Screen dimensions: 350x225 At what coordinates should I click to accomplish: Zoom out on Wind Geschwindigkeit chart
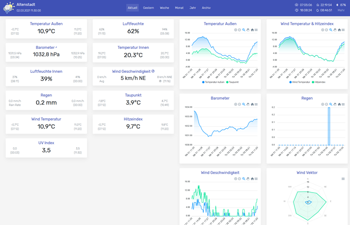coord(239,179)
